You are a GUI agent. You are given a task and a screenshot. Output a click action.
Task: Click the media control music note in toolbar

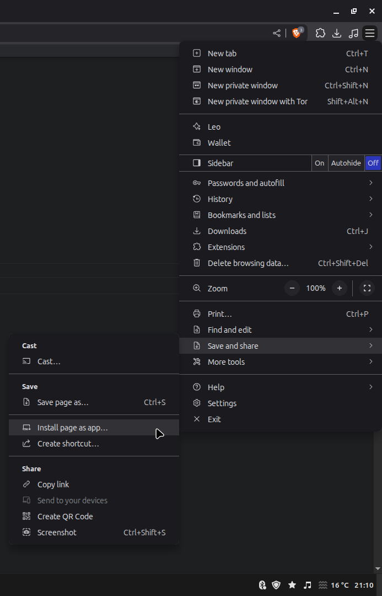point(353,33)
